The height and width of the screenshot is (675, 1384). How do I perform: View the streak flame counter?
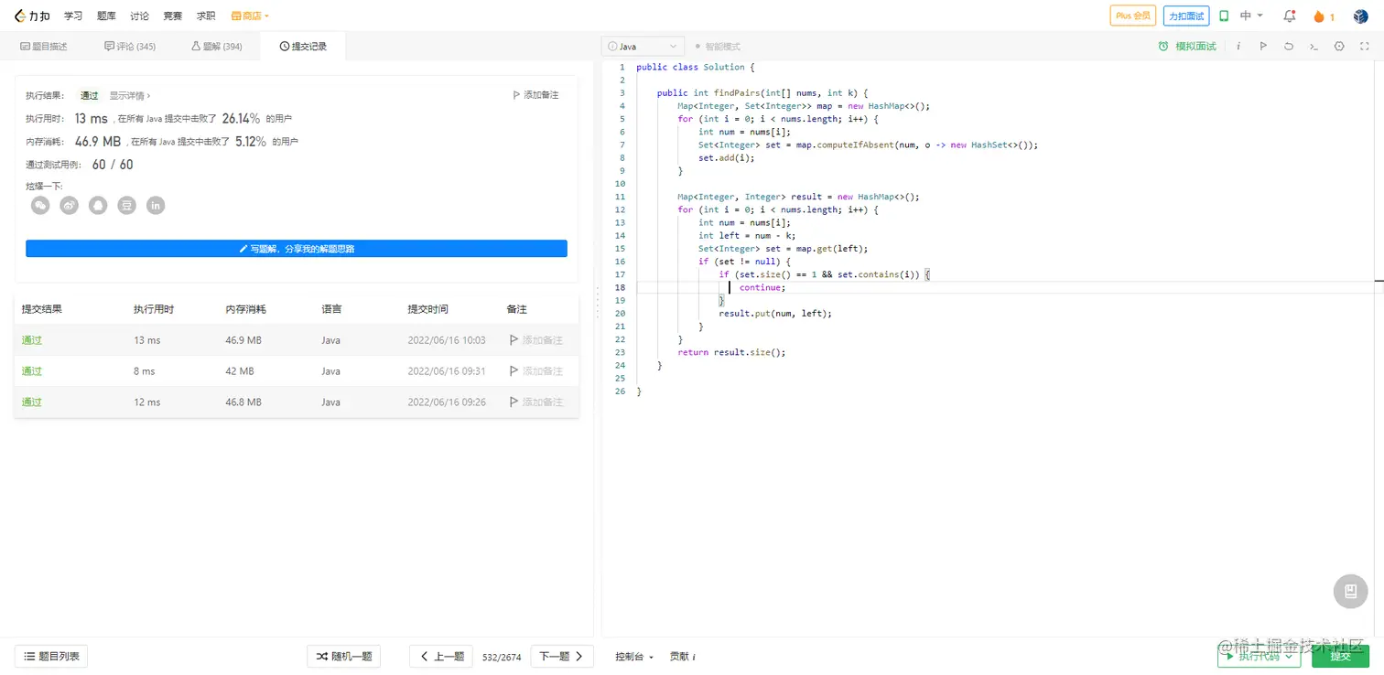click(x=1324, y=16)
